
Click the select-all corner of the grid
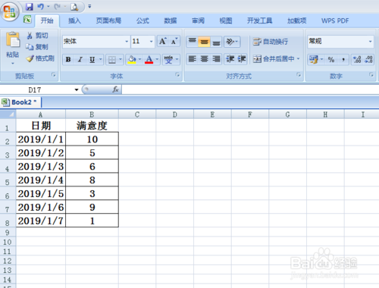point(8,114)
